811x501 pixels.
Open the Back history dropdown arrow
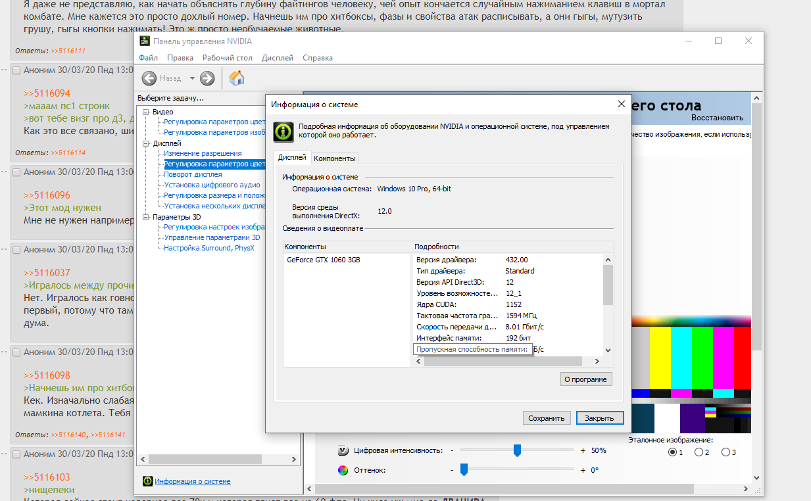(192, 78)
